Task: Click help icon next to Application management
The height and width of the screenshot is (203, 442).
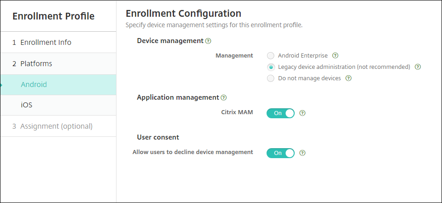Action: tap(223, 97)
